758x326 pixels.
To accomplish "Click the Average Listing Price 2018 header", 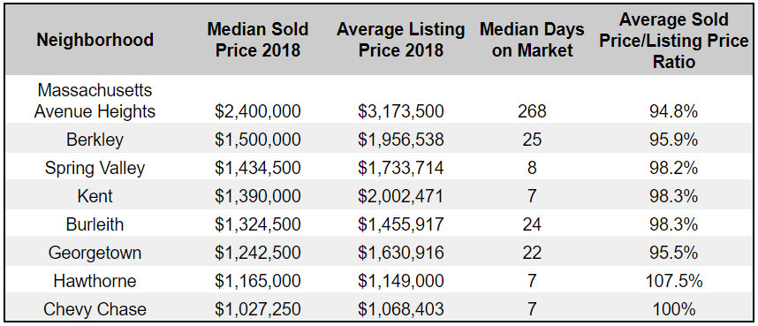I will pos(401,39).
